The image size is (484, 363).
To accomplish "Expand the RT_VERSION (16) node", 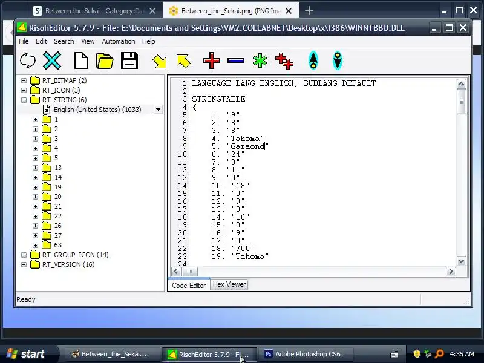I will pos(24,264).
